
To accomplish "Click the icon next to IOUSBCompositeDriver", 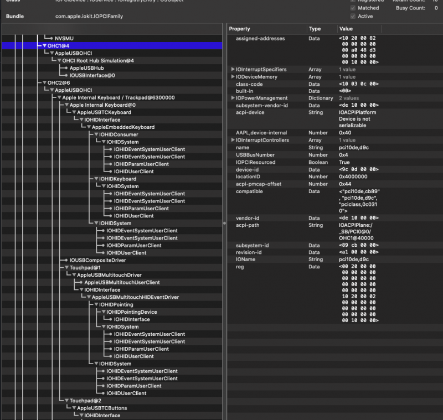I will [x=66, y=260].
